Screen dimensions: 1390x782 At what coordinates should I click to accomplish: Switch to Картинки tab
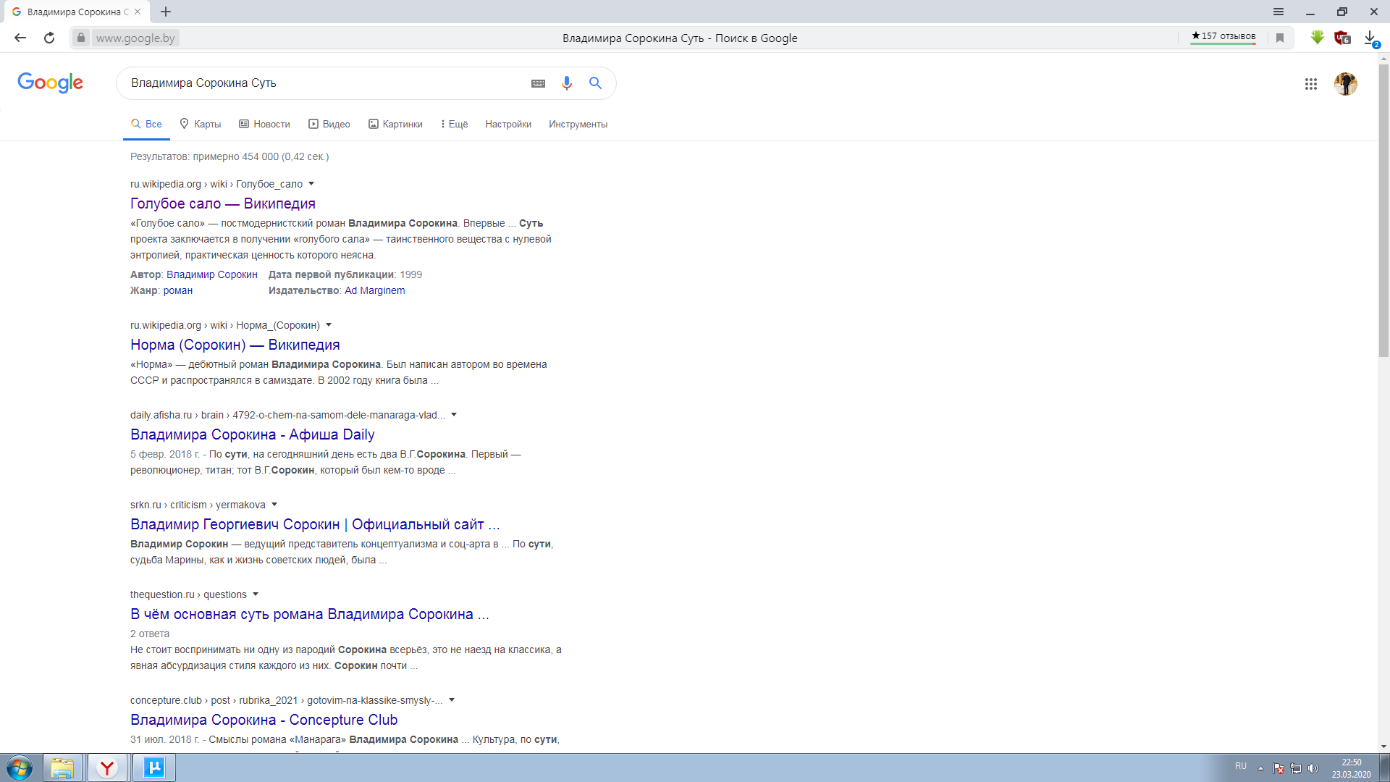[395, 125]
